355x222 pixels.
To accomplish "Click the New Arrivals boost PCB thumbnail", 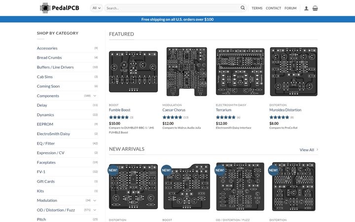I will [x=187, y=186].
